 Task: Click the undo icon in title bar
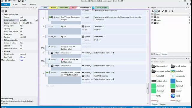coord(10,1)
